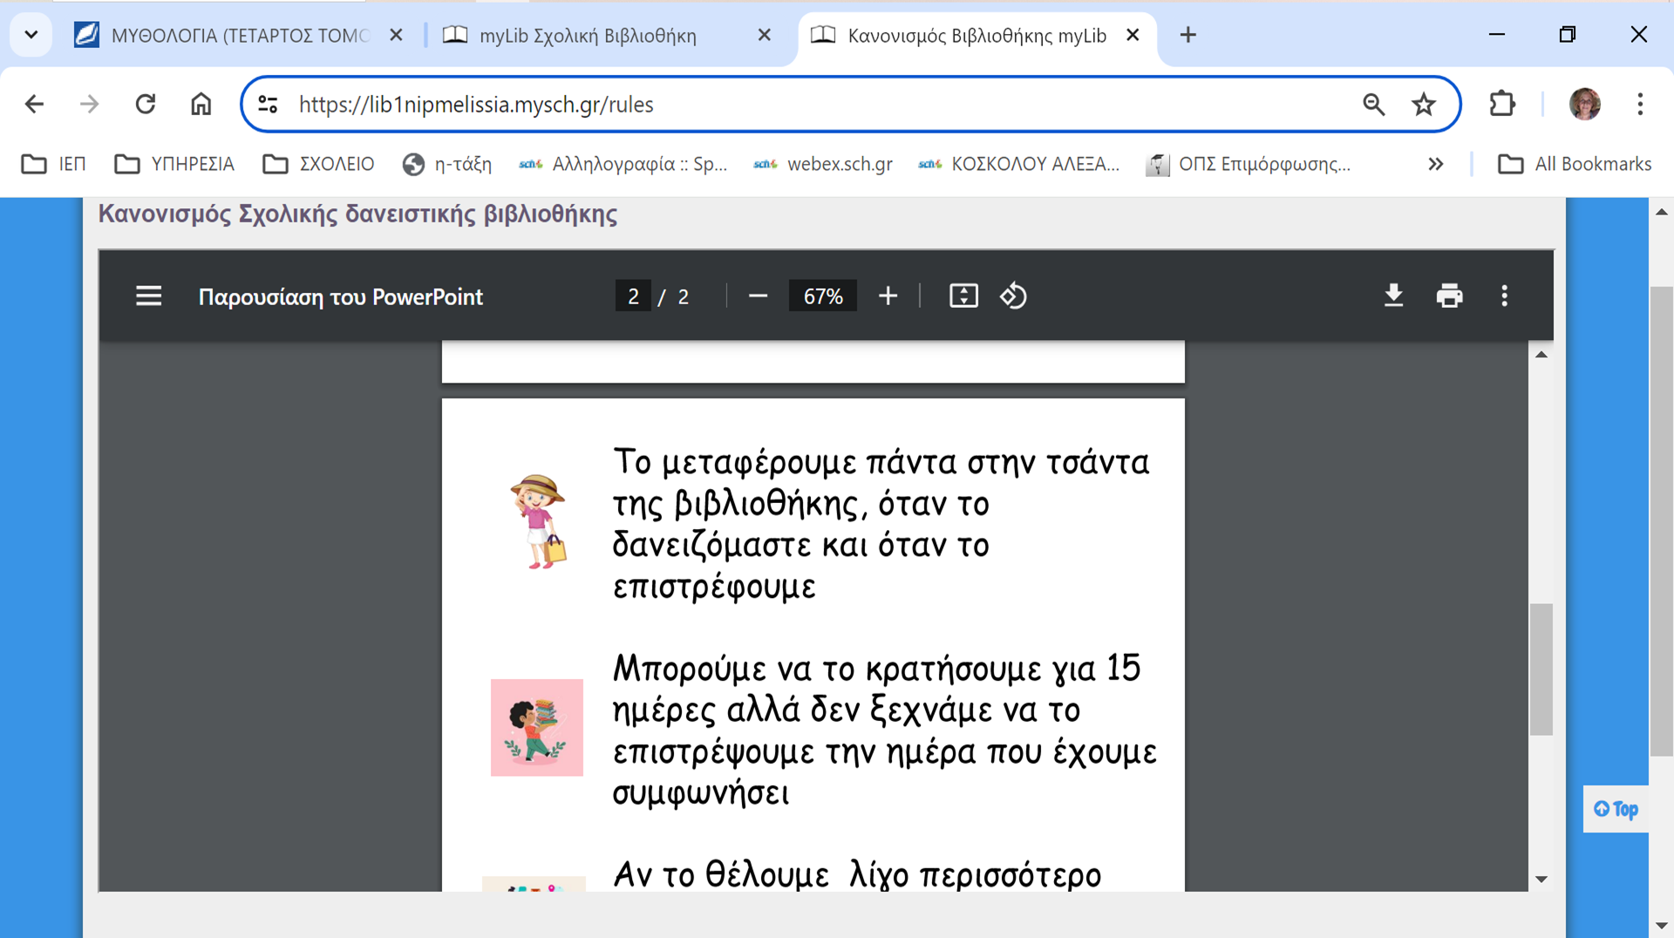This screenshot has width=1674, height=938.
Task: Rotate the PDF counterclockwise
Action: click(x=1013, y=296)
